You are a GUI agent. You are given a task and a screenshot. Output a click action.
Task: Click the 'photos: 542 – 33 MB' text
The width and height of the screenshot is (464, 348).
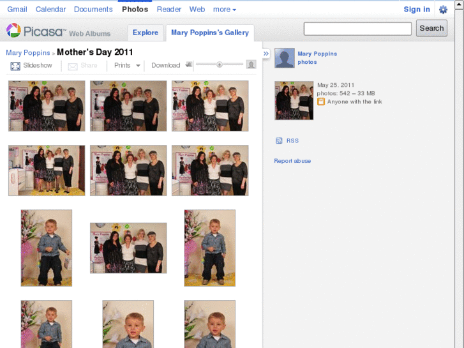(346, 94)
